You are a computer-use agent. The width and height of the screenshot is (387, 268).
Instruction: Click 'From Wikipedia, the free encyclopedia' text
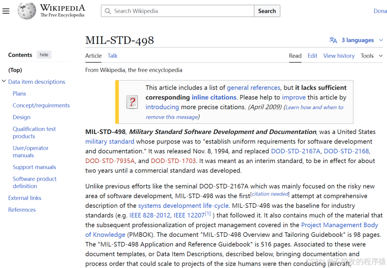tap(134, 70)
